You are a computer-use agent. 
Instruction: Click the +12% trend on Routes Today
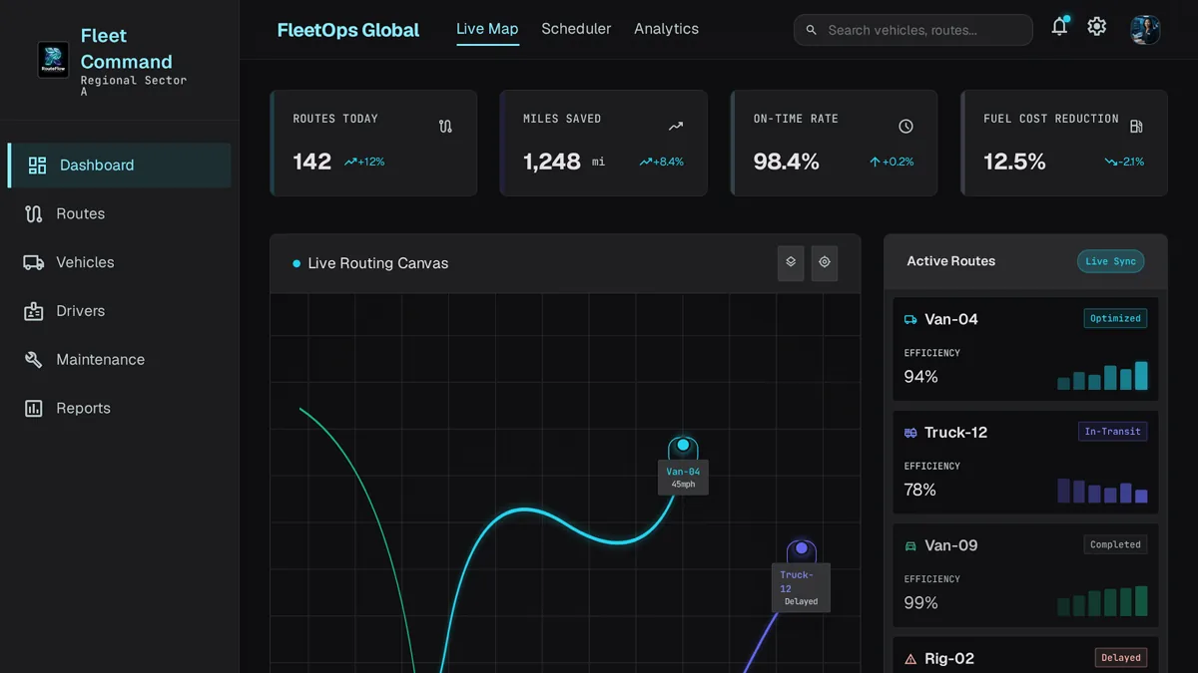pos(364,162)
